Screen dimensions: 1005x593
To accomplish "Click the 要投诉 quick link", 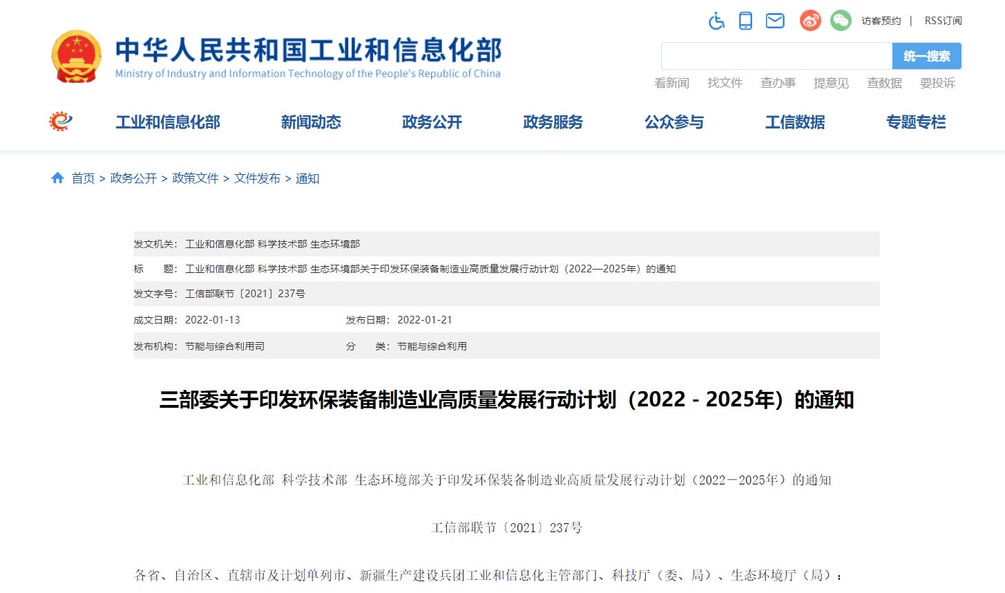I will [937, 83].
